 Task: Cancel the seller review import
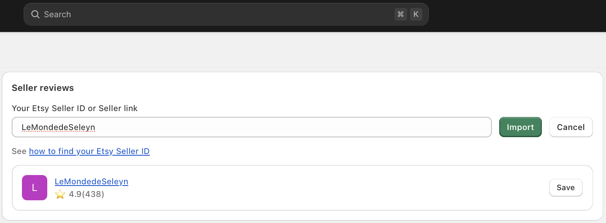tap(571, 127)
